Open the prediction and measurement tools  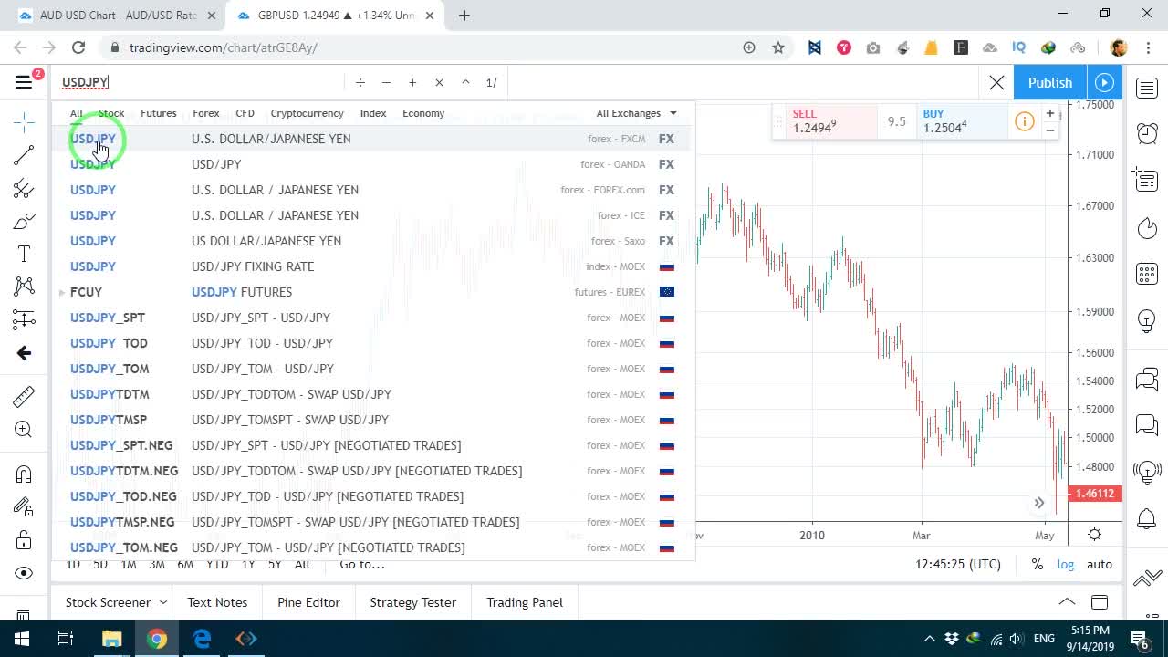coord(24,319)
